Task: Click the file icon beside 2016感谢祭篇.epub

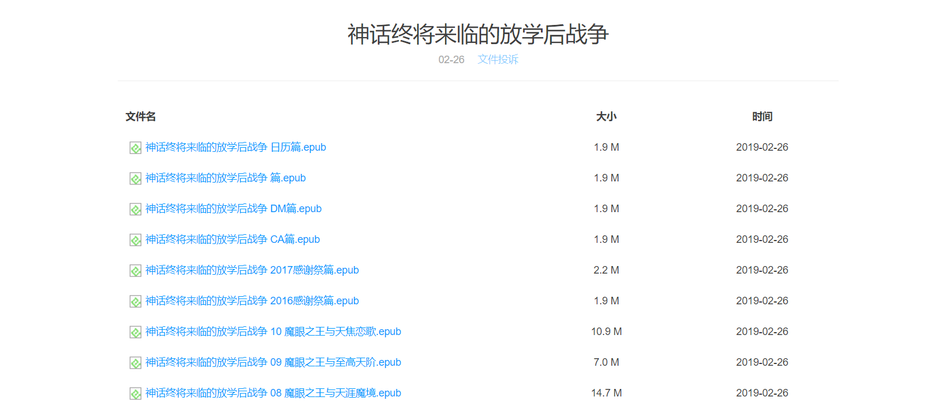Action: 135,301
